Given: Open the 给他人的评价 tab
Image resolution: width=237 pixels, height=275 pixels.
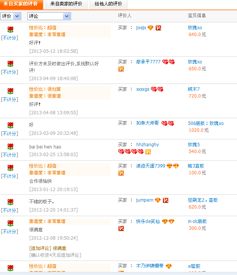Looking at the screenshot, I should pos(108,4).
